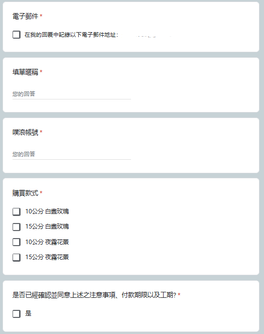Check the 10公分 夜霧花叢 checkbox
264x334 pixels.
[17, 242]
